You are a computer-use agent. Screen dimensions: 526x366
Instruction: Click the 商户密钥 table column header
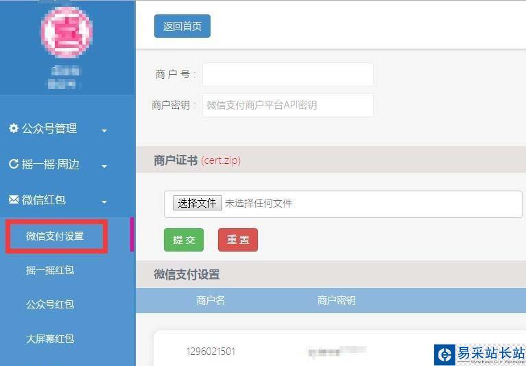click(x=337, y=300)
